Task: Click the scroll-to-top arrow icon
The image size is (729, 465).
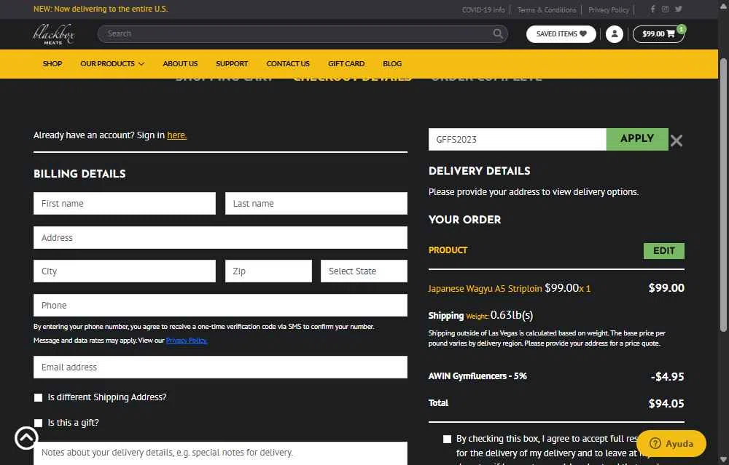Action: 26,437
